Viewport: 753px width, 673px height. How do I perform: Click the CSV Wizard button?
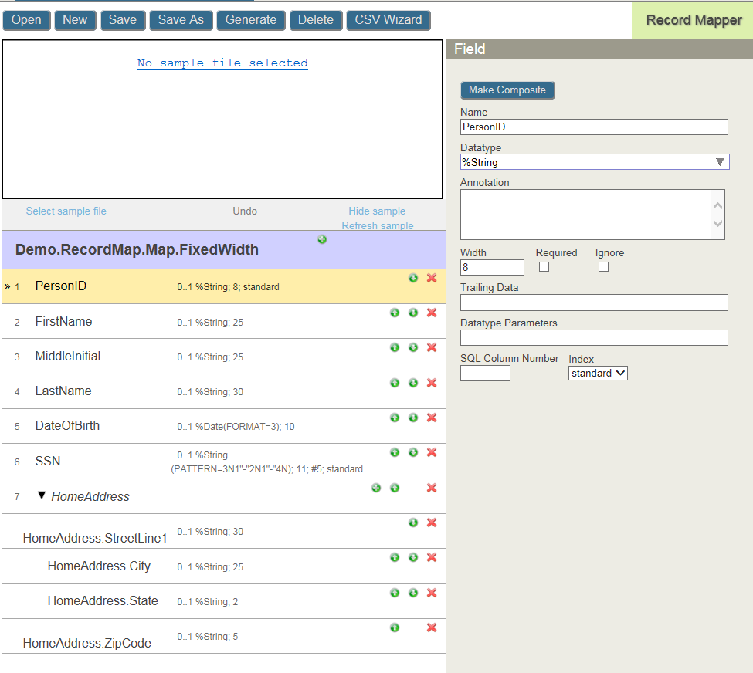[x=388, y=20]
